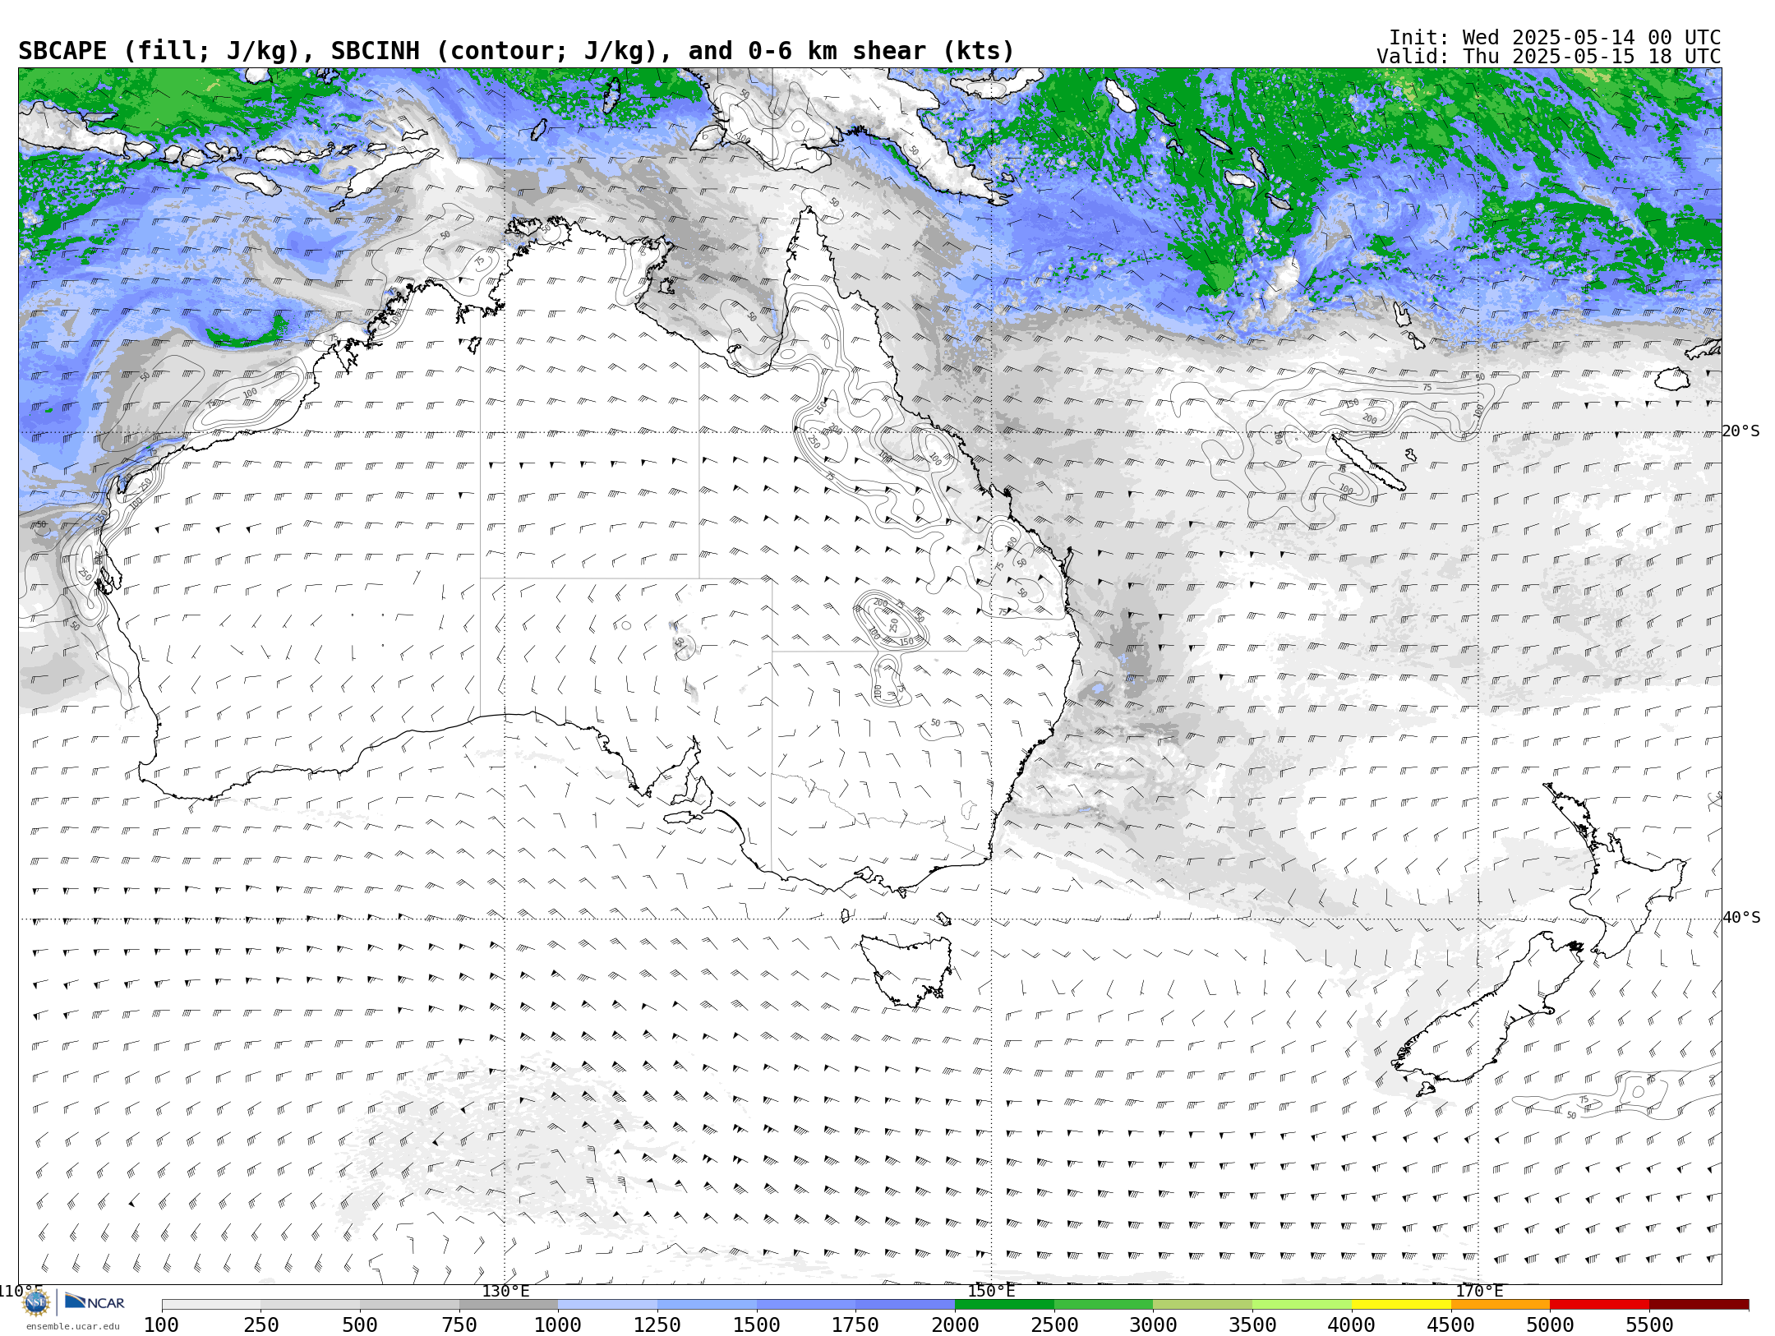The image size is (1775, 1336).
Task: Click the 250 colorbar tick label
Action: click(x=260, y=1325)
